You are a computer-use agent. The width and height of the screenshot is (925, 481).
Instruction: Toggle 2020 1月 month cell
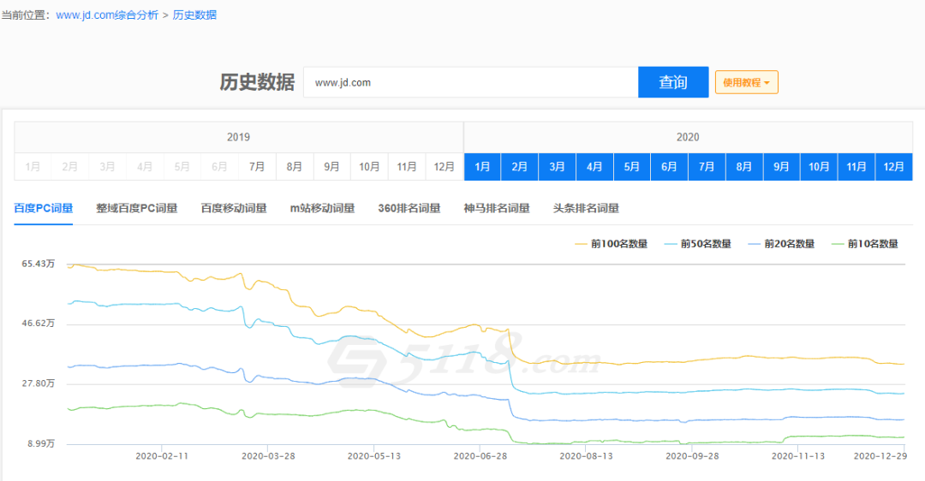point(482,167)
